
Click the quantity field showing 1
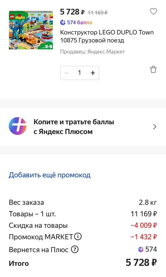[x=79, y=73]
